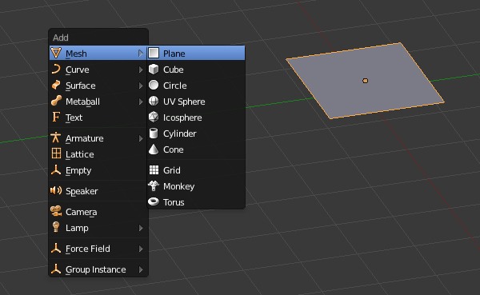Image resolution: width=480 pixels, height=295 pixels.
Task: Click the Torus ring icon
Action: point(154,201)
